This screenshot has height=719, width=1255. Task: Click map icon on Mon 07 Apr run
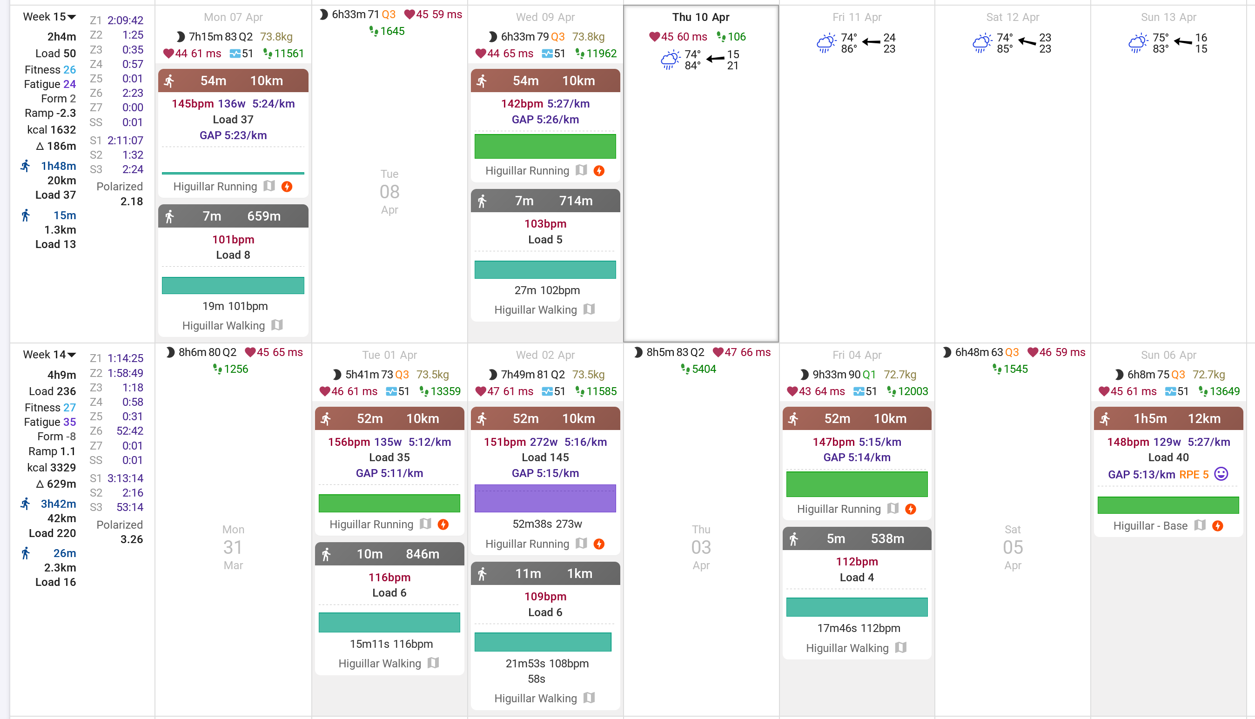[269, 186]
